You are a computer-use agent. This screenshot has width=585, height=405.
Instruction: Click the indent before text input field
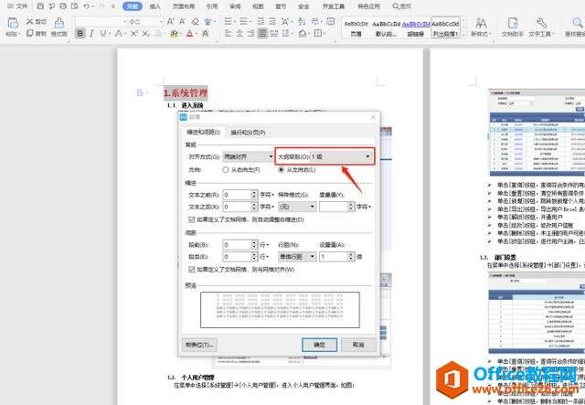(237, 195)
